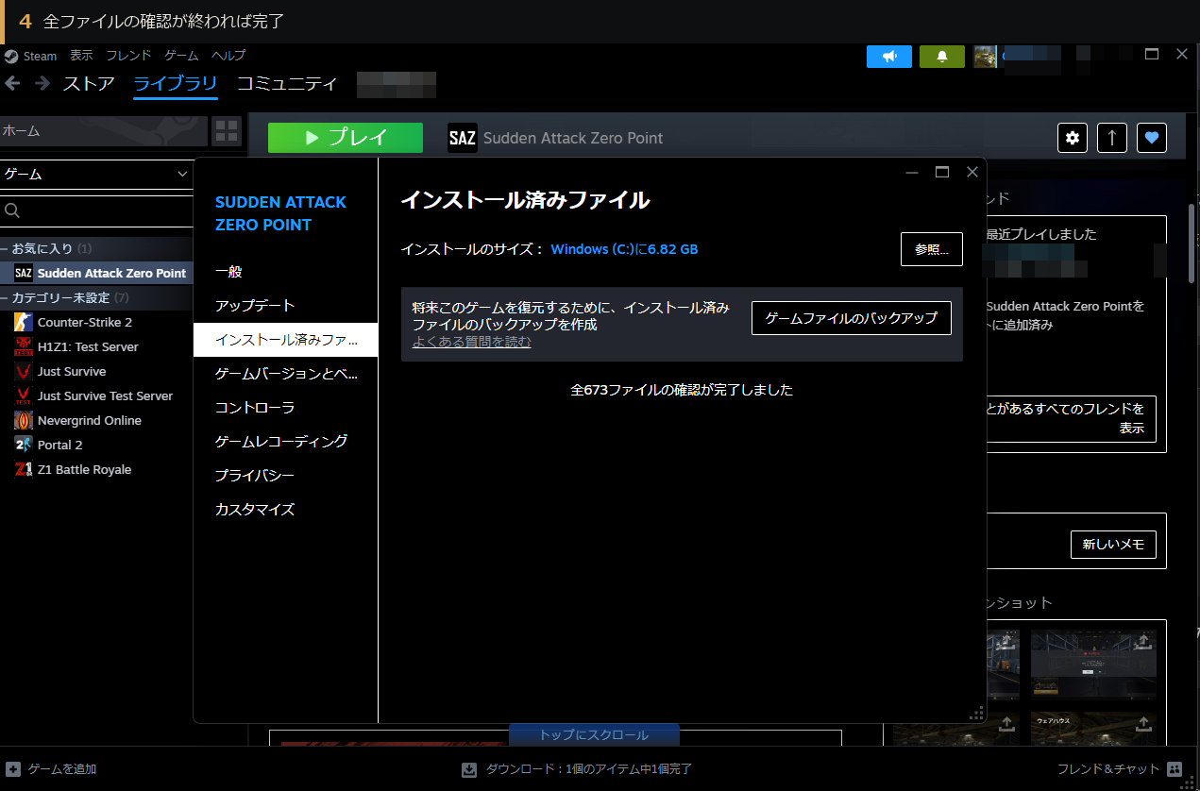Viewport: 1200px width, 791px height.
Task: Go back with the left arrow
Action: pyautogui.click(x=12, y=83)
